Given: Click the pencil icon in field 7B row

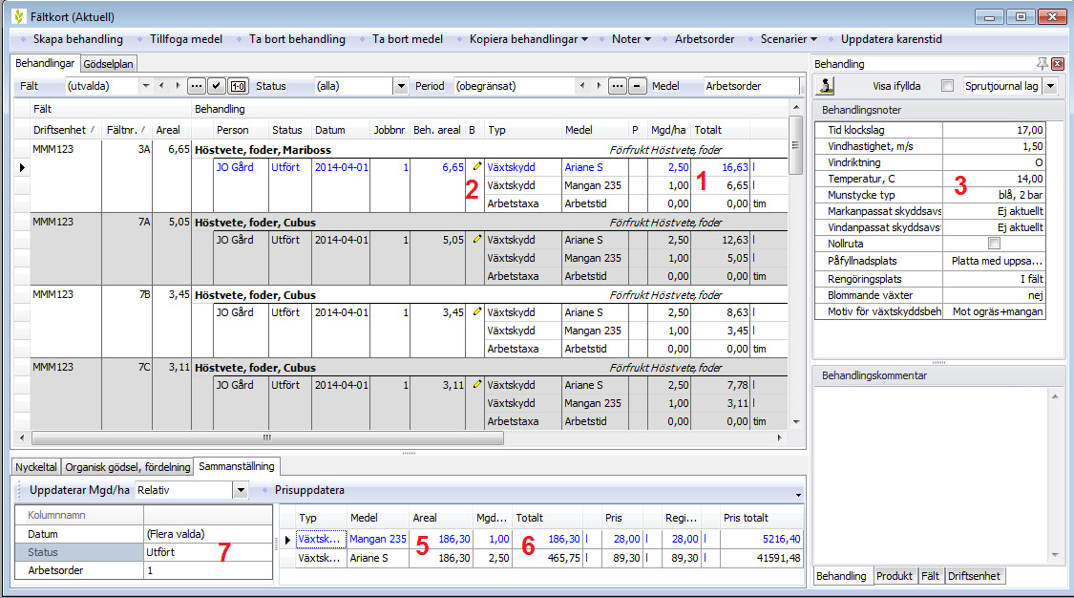Looking at the screenshot, I should click(x=476, y=311).
